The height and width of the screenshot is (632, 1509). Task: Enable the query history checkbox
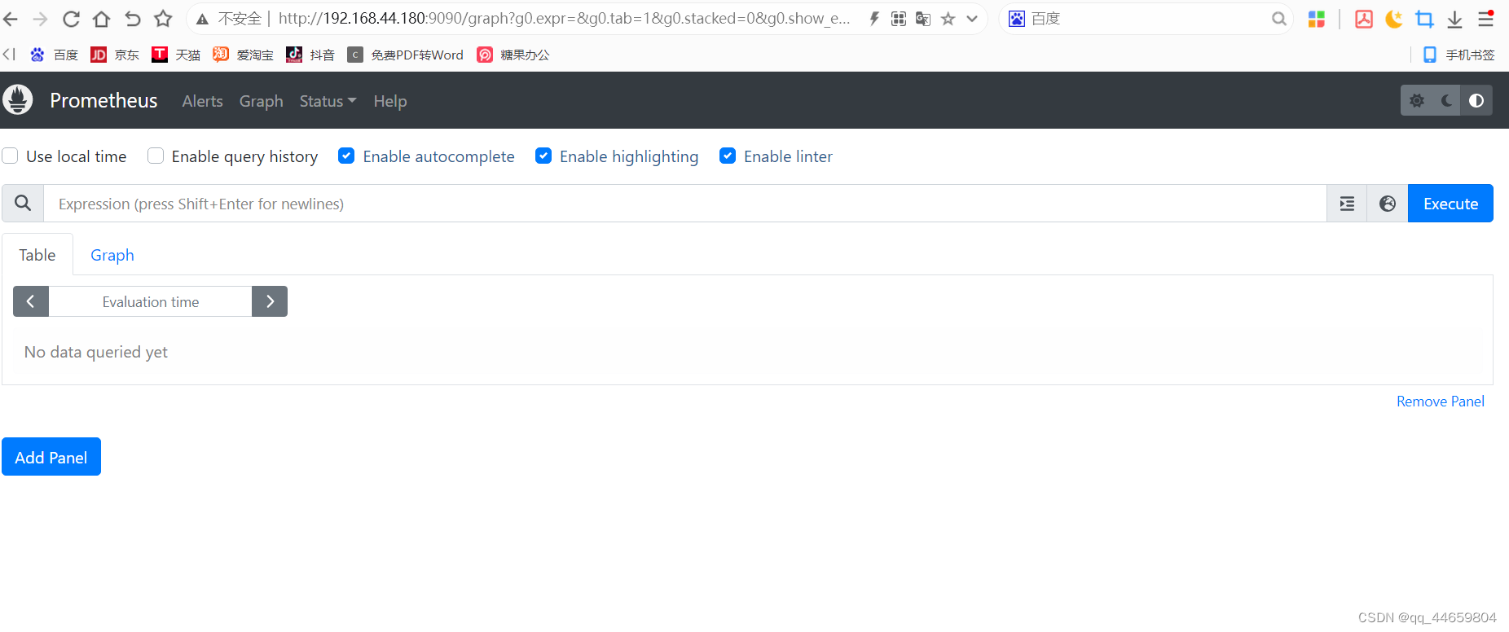coord(156,156)
